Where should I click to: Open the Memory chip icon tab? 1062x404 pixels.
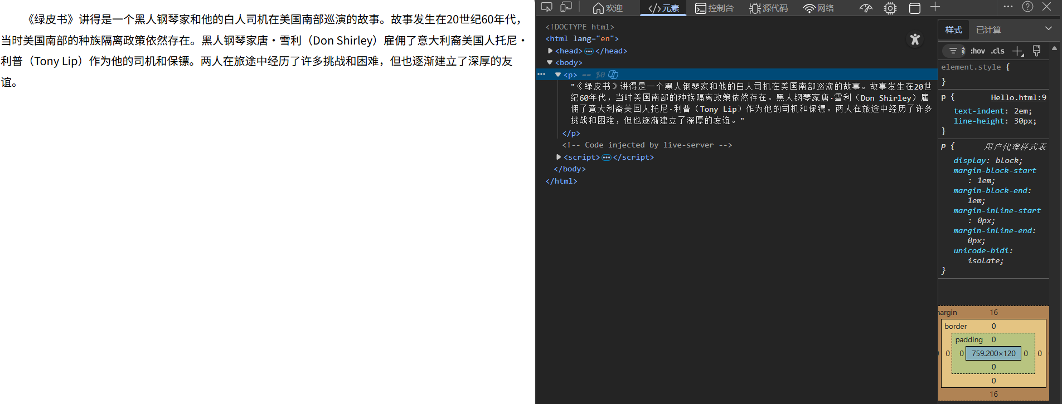pos(890,8)
